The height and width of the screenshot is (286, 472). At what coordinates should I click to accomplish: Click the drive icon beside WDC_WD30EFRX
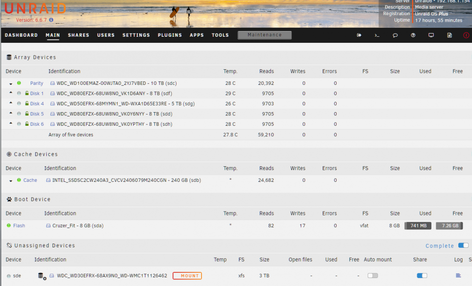pyautogui.click(x=52, y=276)
